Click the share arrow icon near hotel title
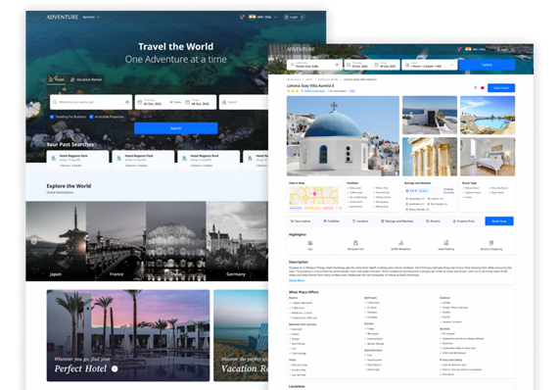The width and height of the screenshot is (560, 390). (x=475, y=88)
